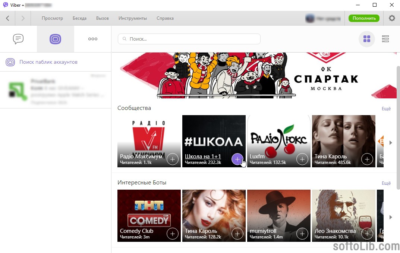Open the Вызов menu
This screenshot has height=253, width=400.
click(x=103, y=18)
